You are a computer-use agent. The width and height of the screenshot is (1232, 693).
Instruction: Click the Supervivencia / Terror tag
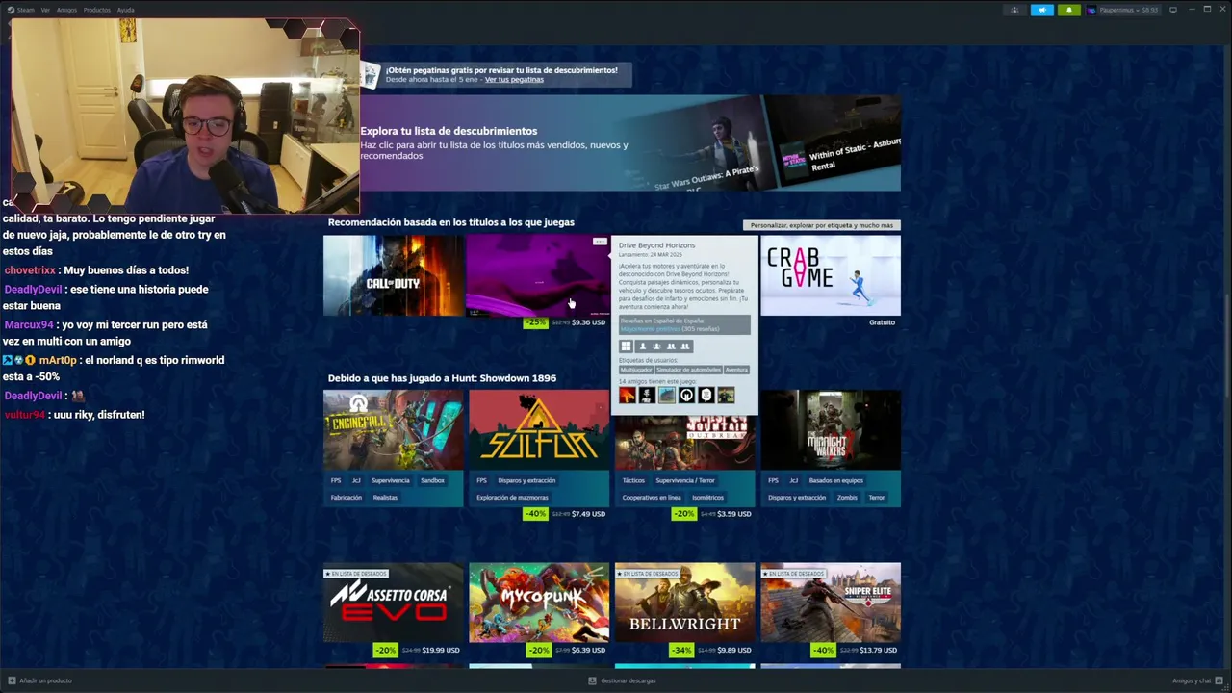[x=685, y=480]
